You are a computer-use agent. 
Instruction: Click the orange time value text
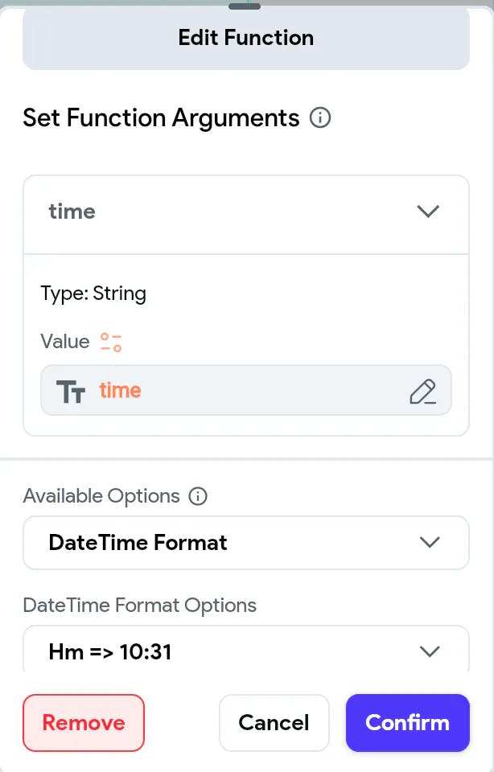coord(121,391)
